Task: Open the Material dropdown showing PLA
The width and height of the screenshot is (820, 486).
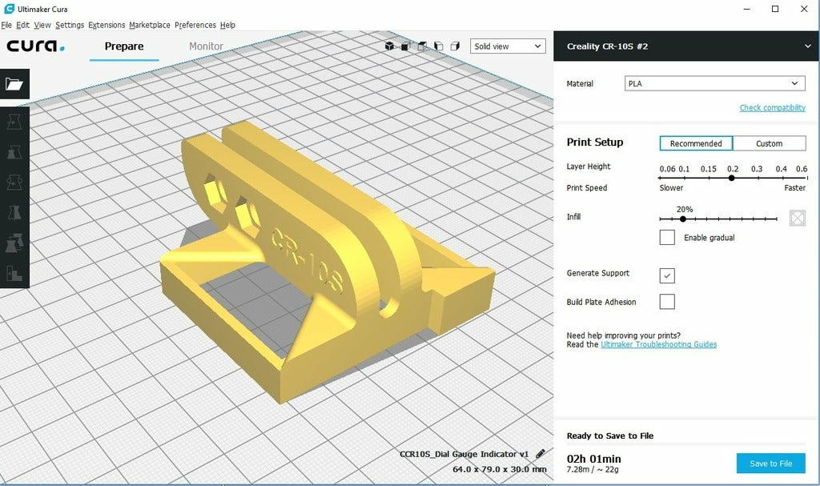Action: tap(714, 83)
